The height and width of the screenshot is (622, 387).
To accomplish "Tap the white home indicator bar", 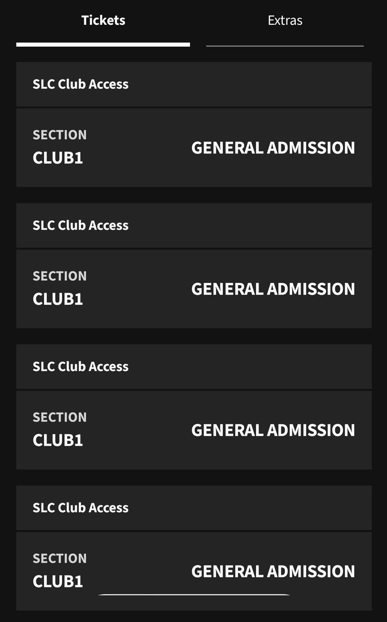I will click(x=194, y=595).
